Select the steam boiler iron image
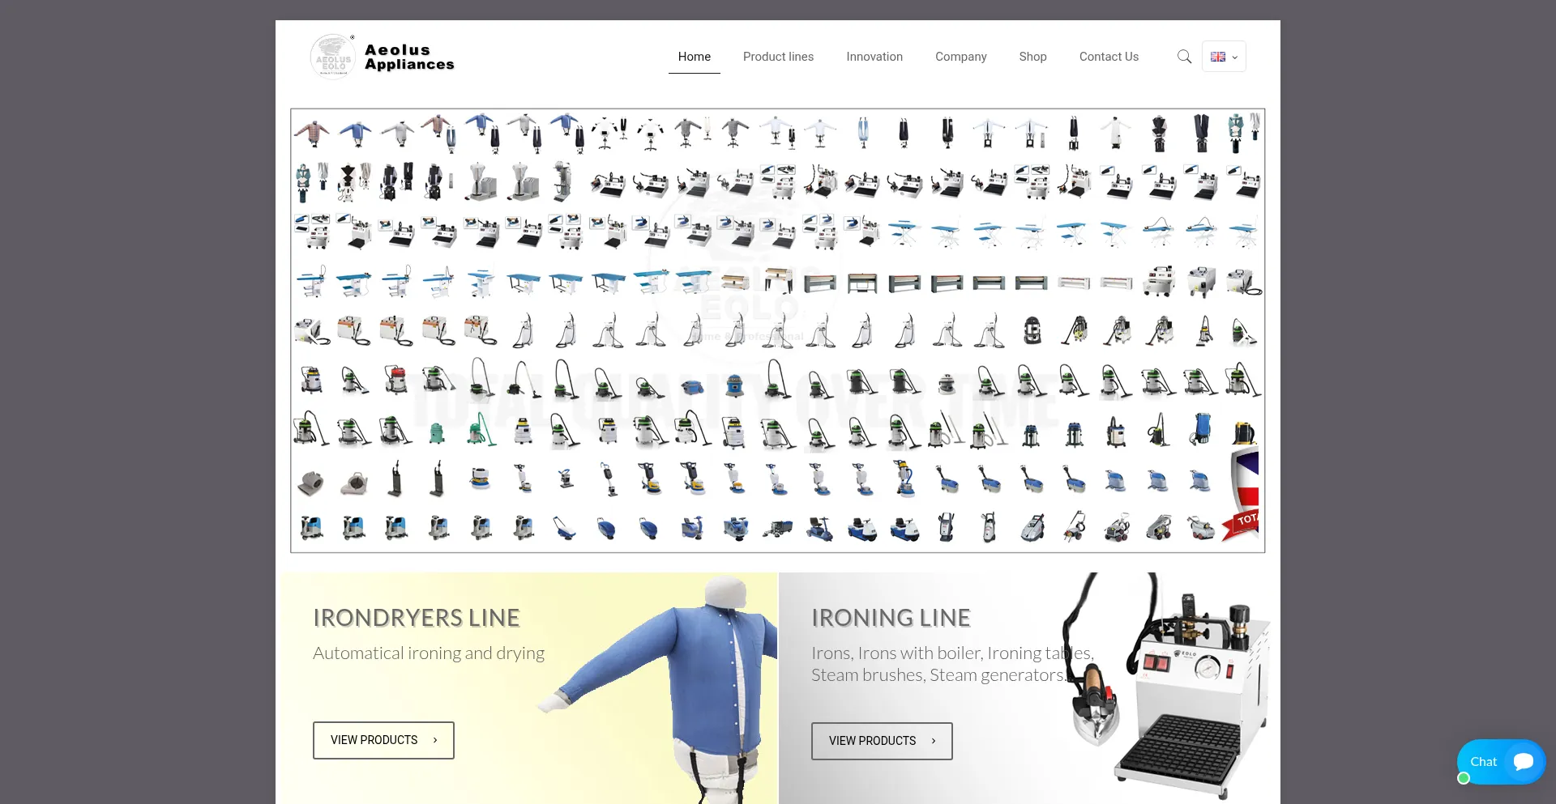The height and width of the screenshot is (804, 1556). click(1175, 688)
